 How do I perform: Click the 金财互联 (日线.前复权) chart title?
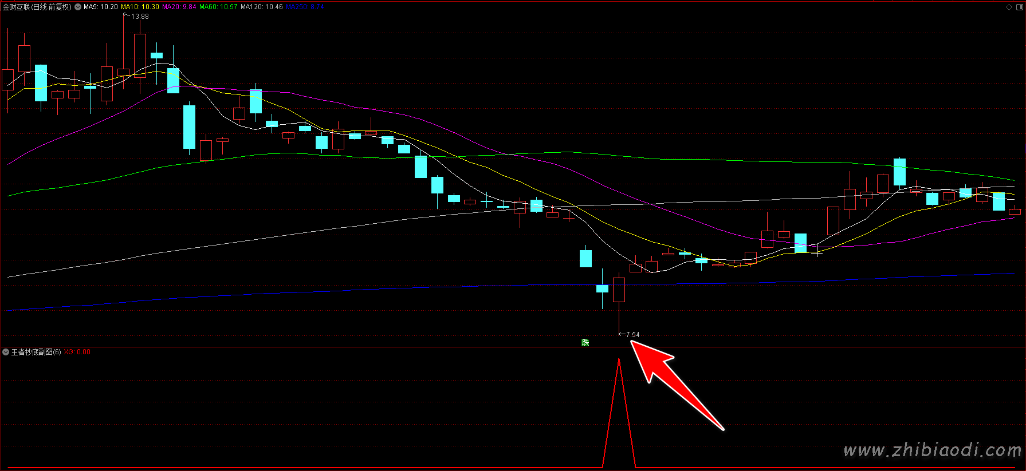click(37, 7)
